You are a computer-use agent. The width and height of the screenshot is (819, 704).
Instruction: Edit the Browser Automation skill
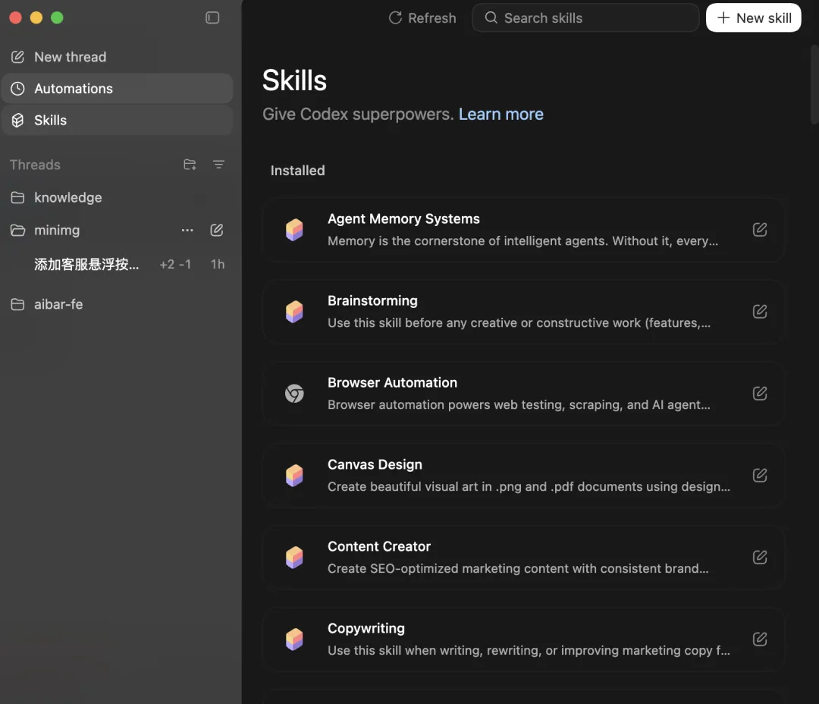pyautogui.click(x=759, y=393)
